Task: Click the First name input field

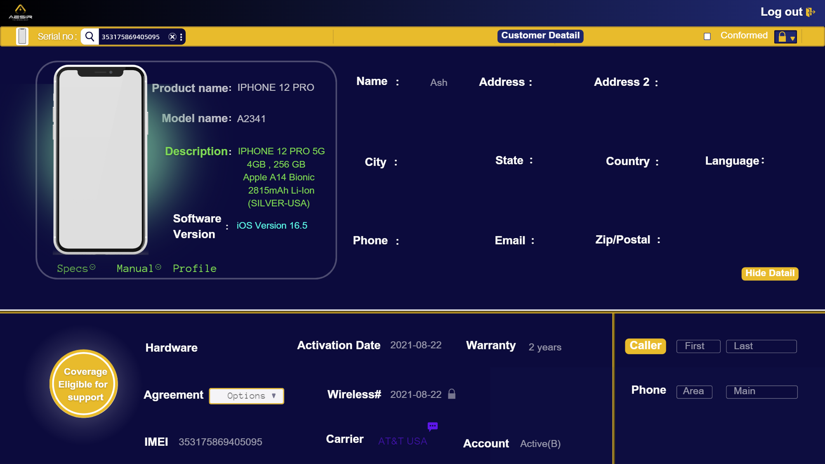Action: pos(698,346)
